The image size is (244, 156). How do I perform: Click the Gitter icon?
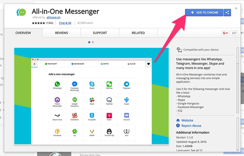(109, 115)
